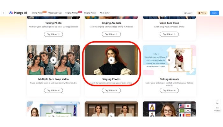Click 'Easily swap faces in videos online' text
The height and width of the screenshot is (127, 223).
point(169,27)
